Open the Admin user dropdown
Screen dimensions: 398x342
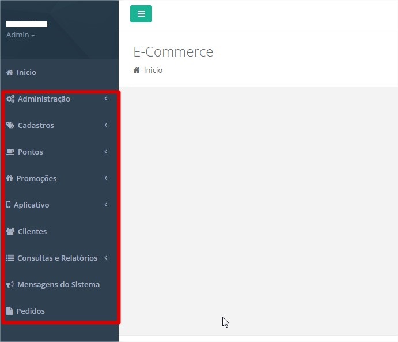[21, 35]
